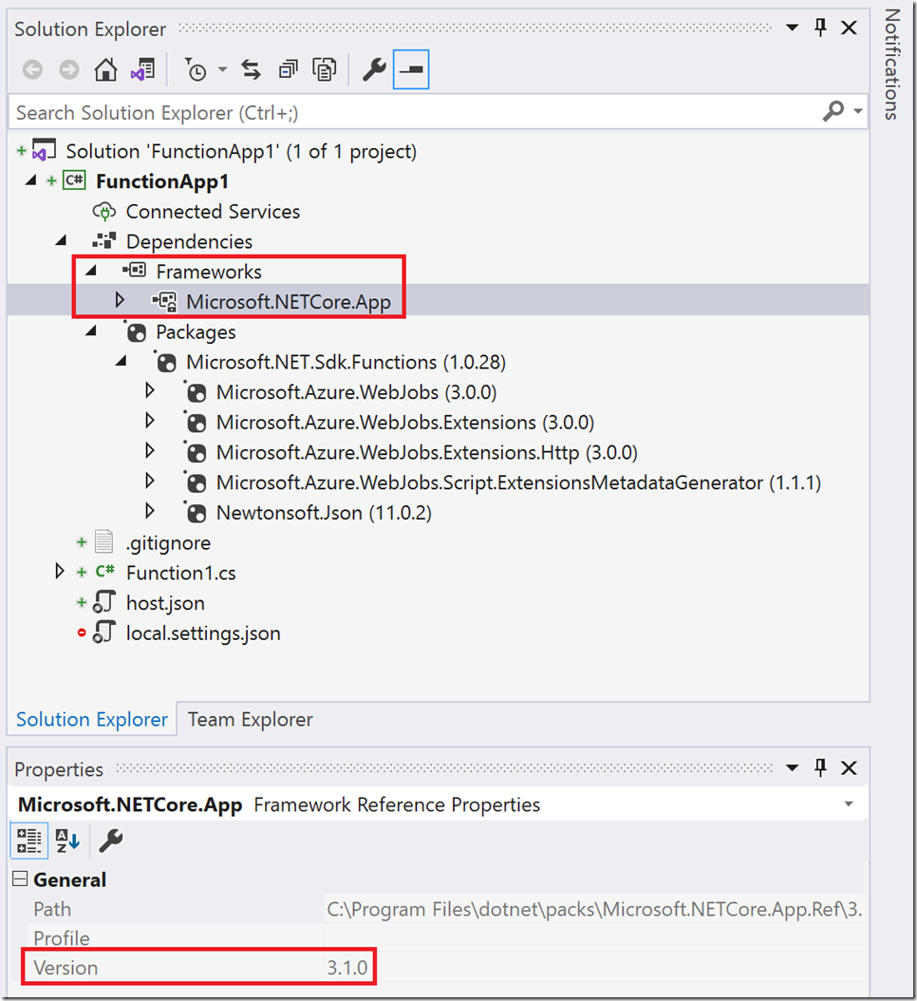This screenshot has height=1001, width=917.
Task: Click the Newtonsoft.Json package icon
Action: (x=196, y=512)
